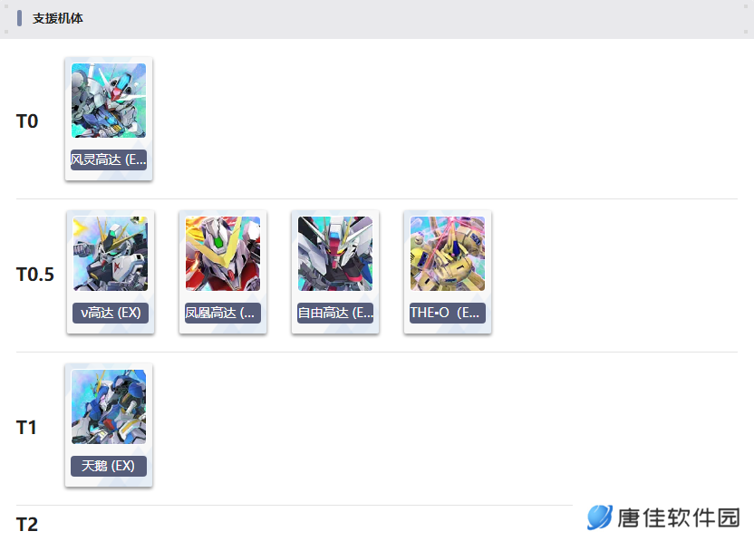Viewport: 754px width, 541px height.
Task: Click the blue bar beside 支援机体
Action: tap(19, 18)
